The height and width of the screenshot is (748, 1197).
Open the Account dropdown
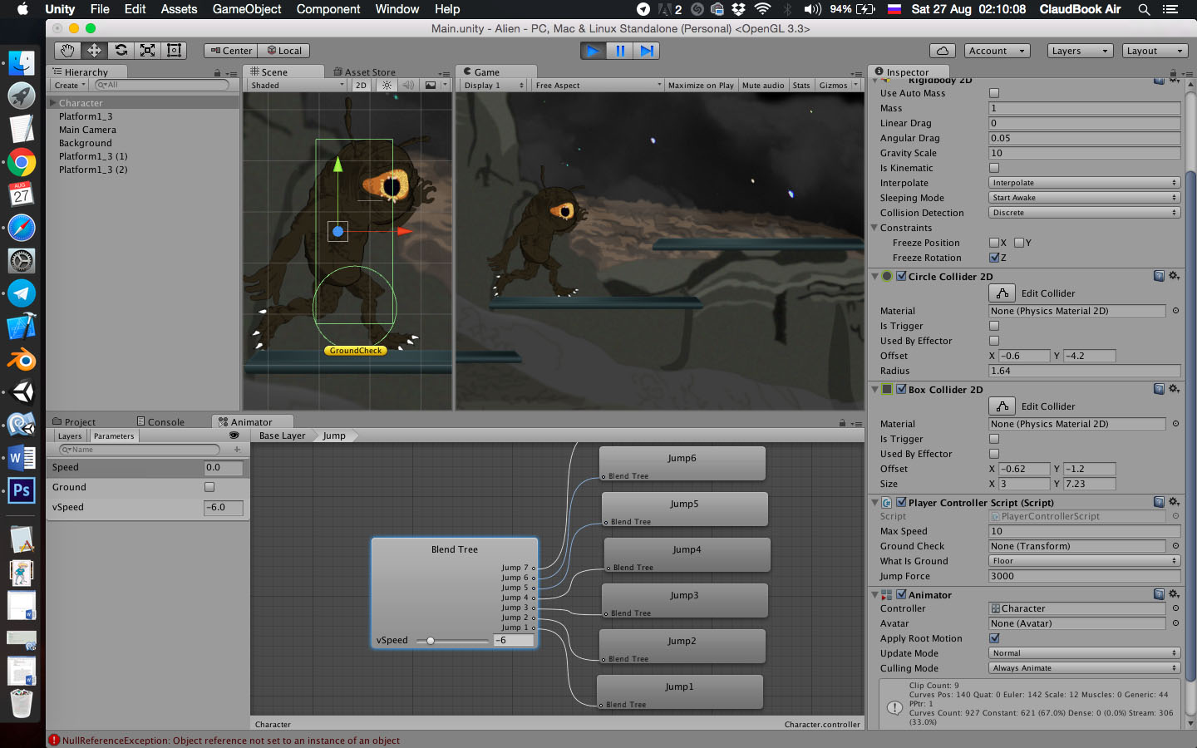(x=997, y=51)
